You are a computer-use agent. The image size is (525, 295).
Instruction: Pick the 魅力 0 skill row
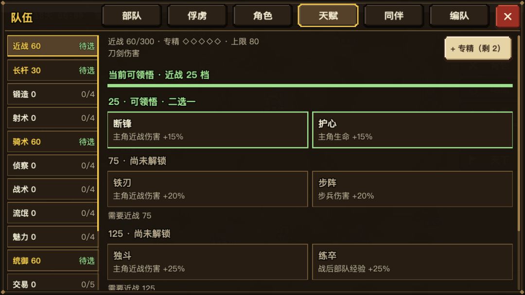pyautogui.click(x=53, y=237)
